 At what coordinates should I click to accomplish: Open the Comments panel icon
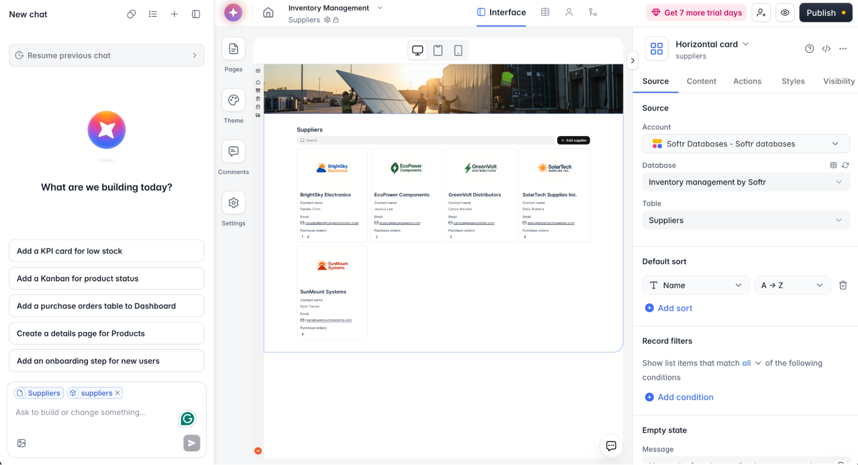(x=233, y=151)
